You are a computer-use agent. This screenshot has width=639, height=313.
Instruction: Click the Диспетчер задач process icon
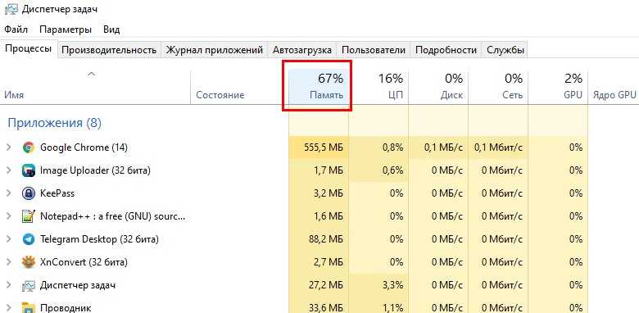(x=28, y=285)
